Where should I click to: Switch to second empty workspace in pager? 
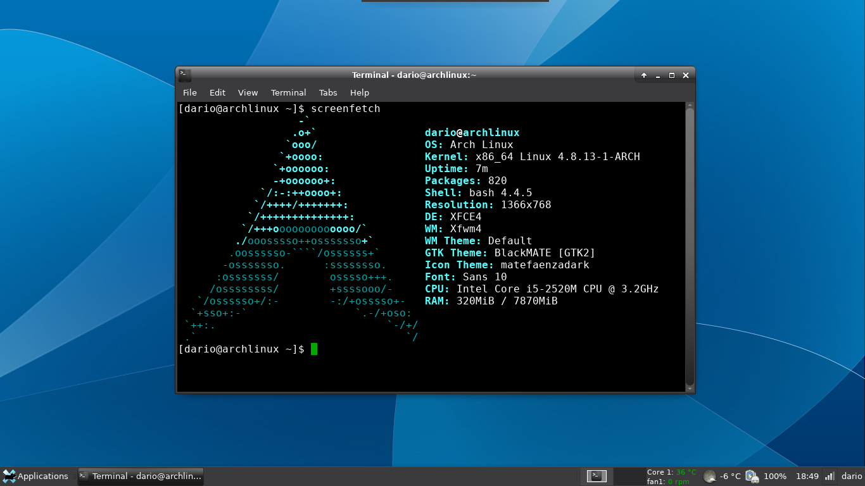(x=629, y=476)
